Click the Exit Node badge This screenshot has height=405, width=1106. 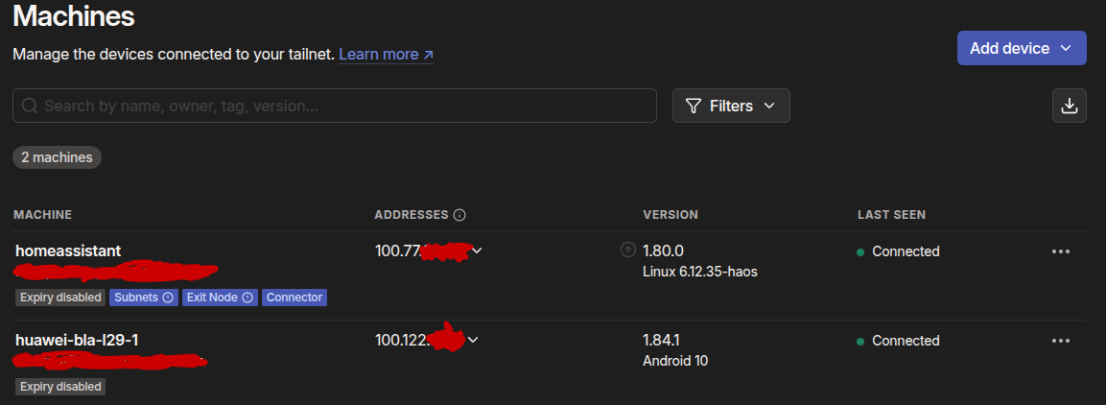(x=220, y=298)
